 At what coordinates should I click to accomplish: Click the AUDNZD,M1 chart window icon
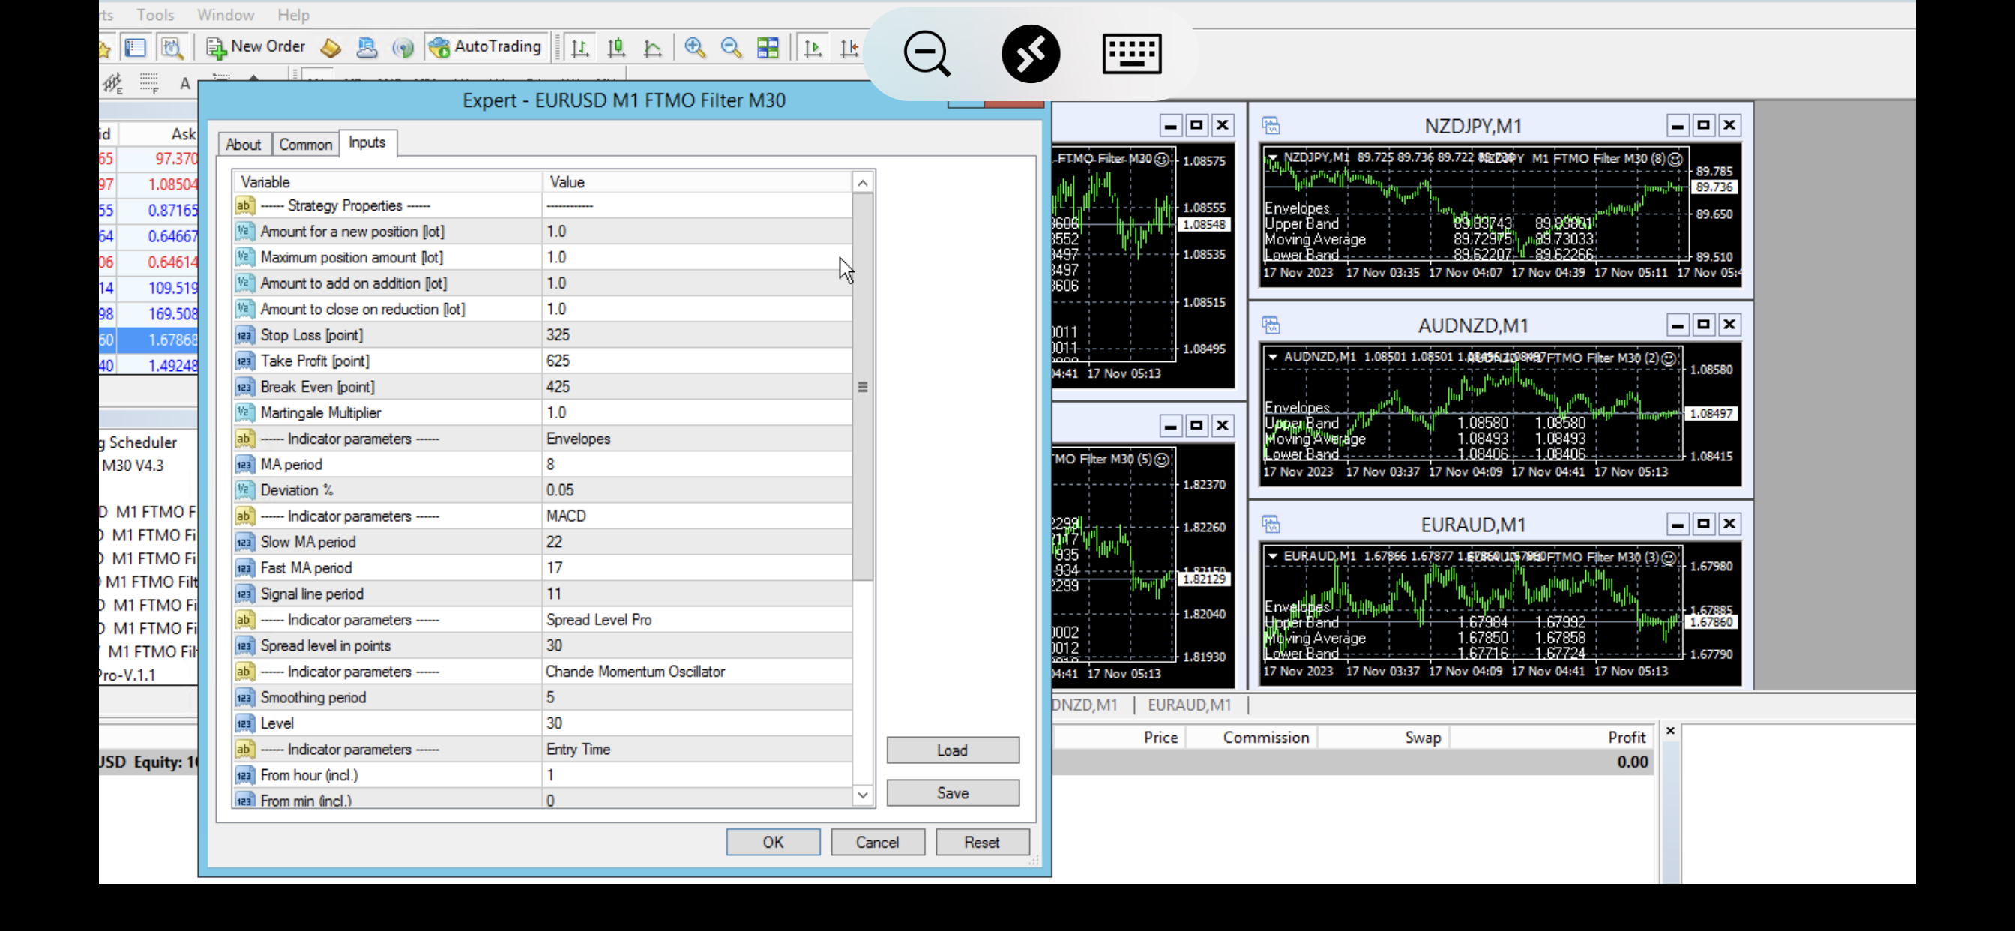coord(1271,325)
